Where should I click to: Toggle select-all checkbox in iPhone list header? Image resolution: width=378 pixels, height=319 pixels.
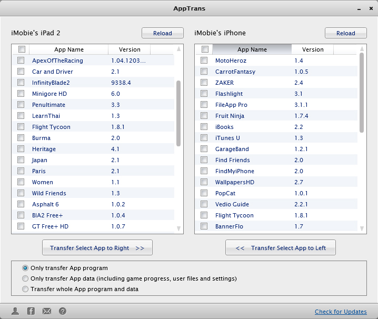click(x=205, y=49)
